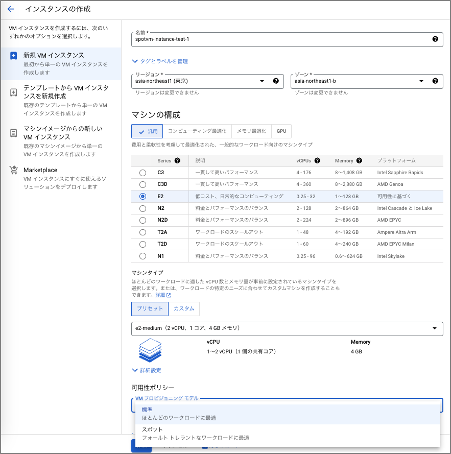Click help icon next to Series header

[177, 160]
